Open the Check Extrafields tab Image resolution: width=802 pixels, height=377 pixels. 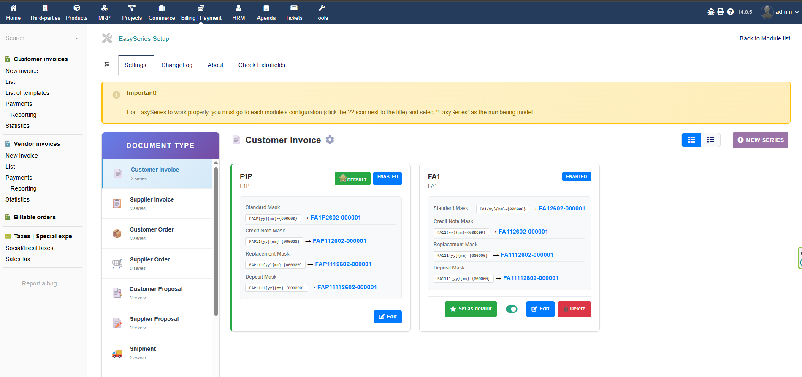tap(262, 65)
